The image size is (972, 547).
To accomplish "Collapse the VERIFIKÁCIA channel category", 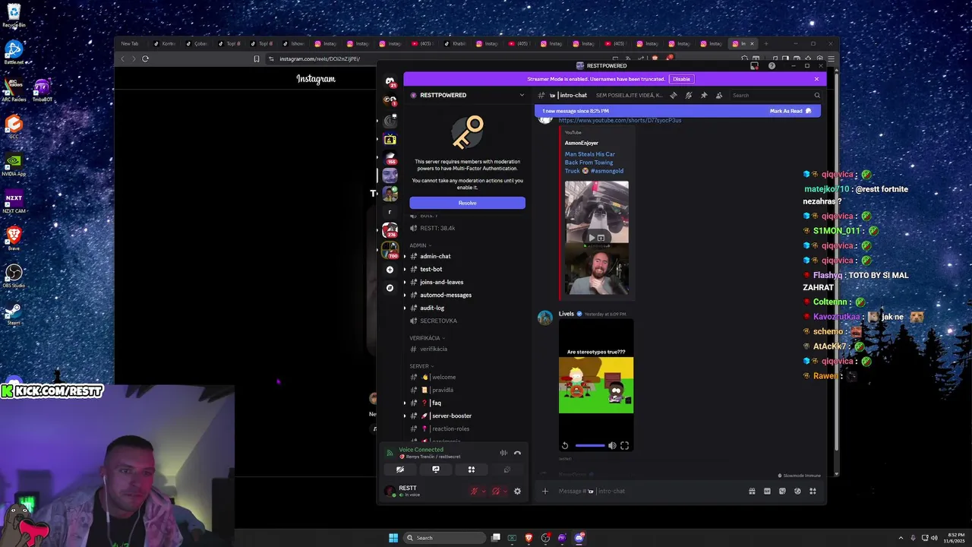I will pos(427,338).
